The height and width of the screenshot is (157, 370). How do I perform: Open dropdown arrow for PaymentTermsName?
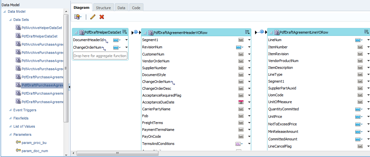pos(249,130)
